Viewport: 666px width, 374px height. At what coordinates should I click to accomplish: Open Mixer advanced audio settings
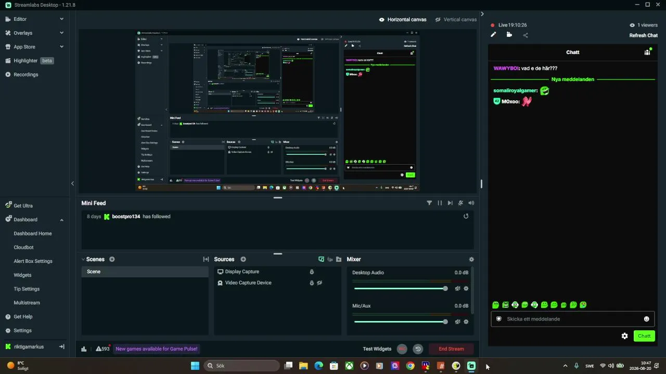click(x=471, y=259)
